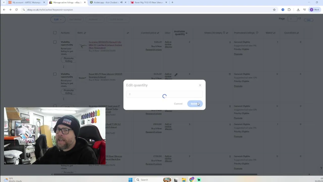
Task: Show info icon for Promoted Listings column
Action: coord(257,33)
